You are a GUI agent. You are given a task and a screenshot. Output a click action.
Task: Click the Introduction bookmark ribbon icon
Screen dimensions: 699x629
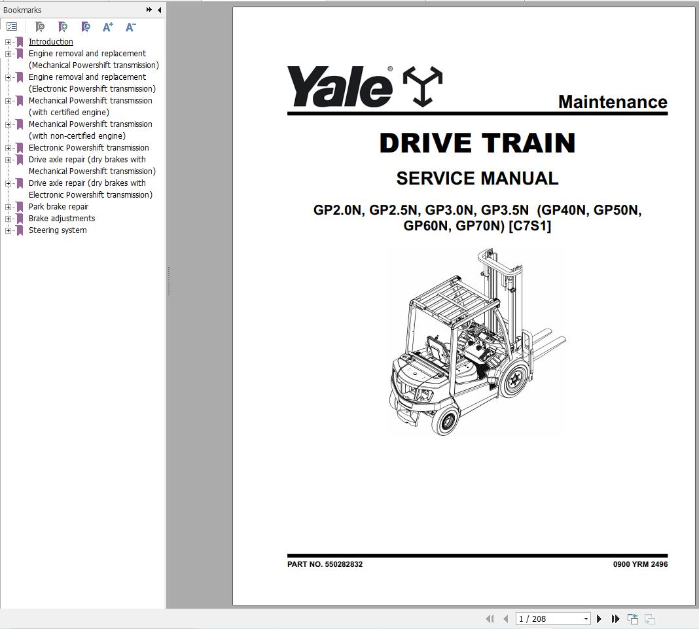(20, 42)
